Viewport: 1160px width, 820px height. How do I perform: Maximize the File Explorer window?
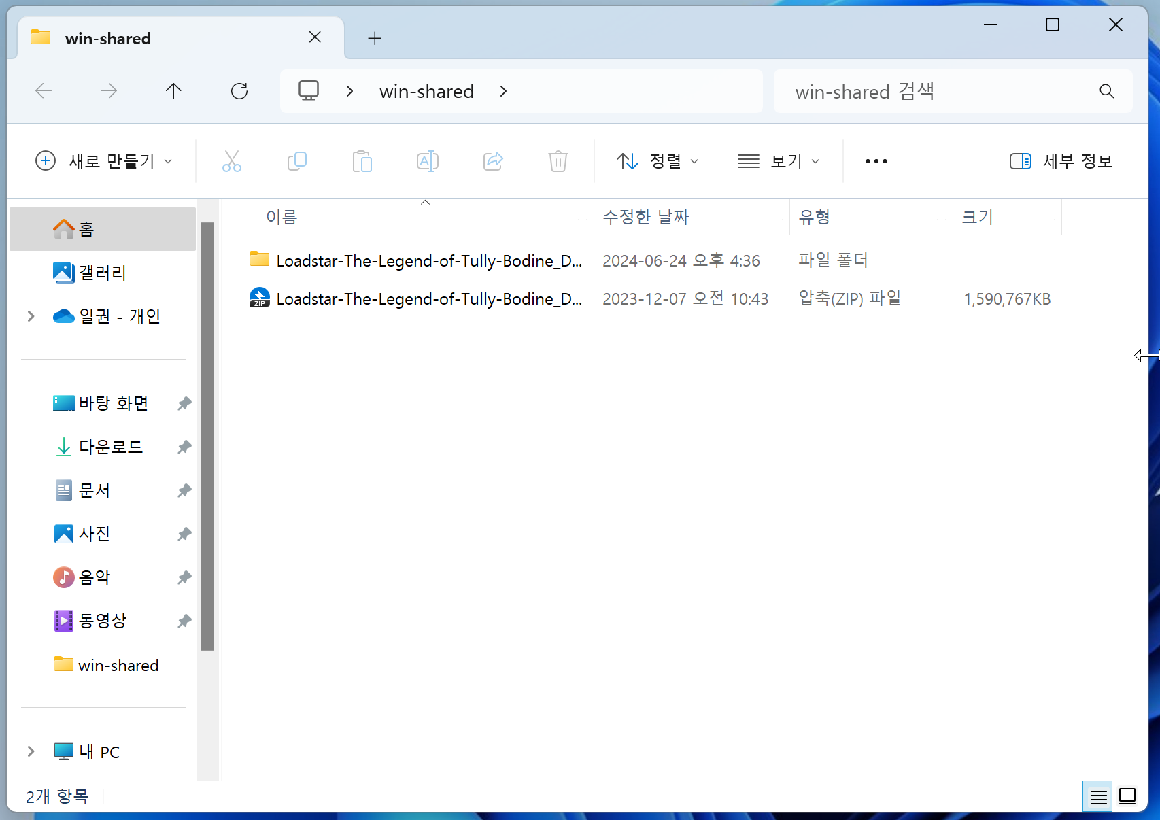1053,25
